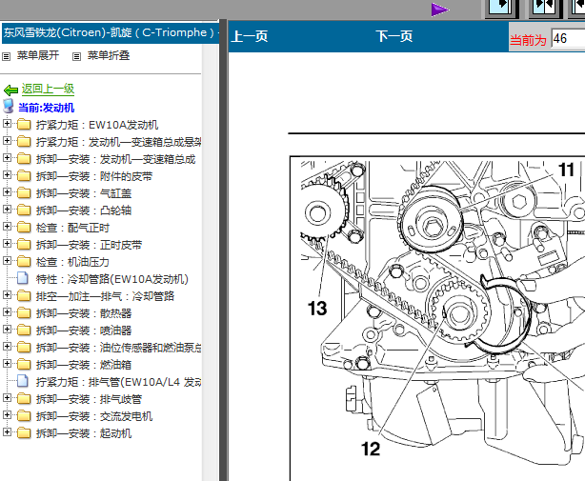The width and height of the screenshot is (585, 481).
Task: Click document icon for 特性：冷却管路(EW10A发动机)
Action: (23, 278)
